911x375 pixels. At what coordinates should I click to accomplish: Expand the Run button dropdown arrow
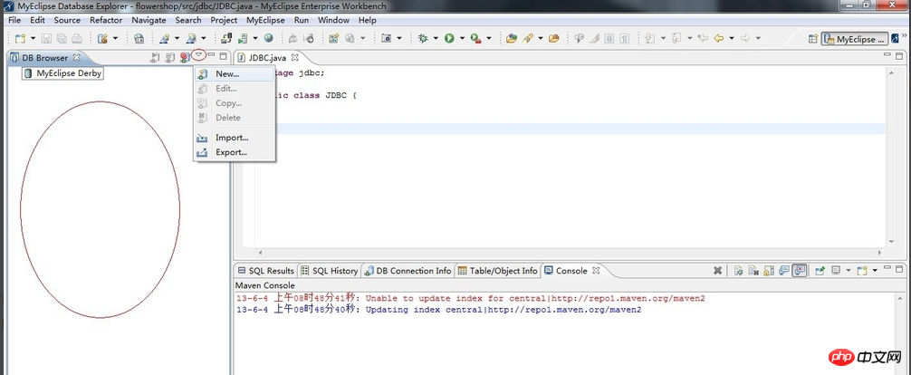point(461,39)
